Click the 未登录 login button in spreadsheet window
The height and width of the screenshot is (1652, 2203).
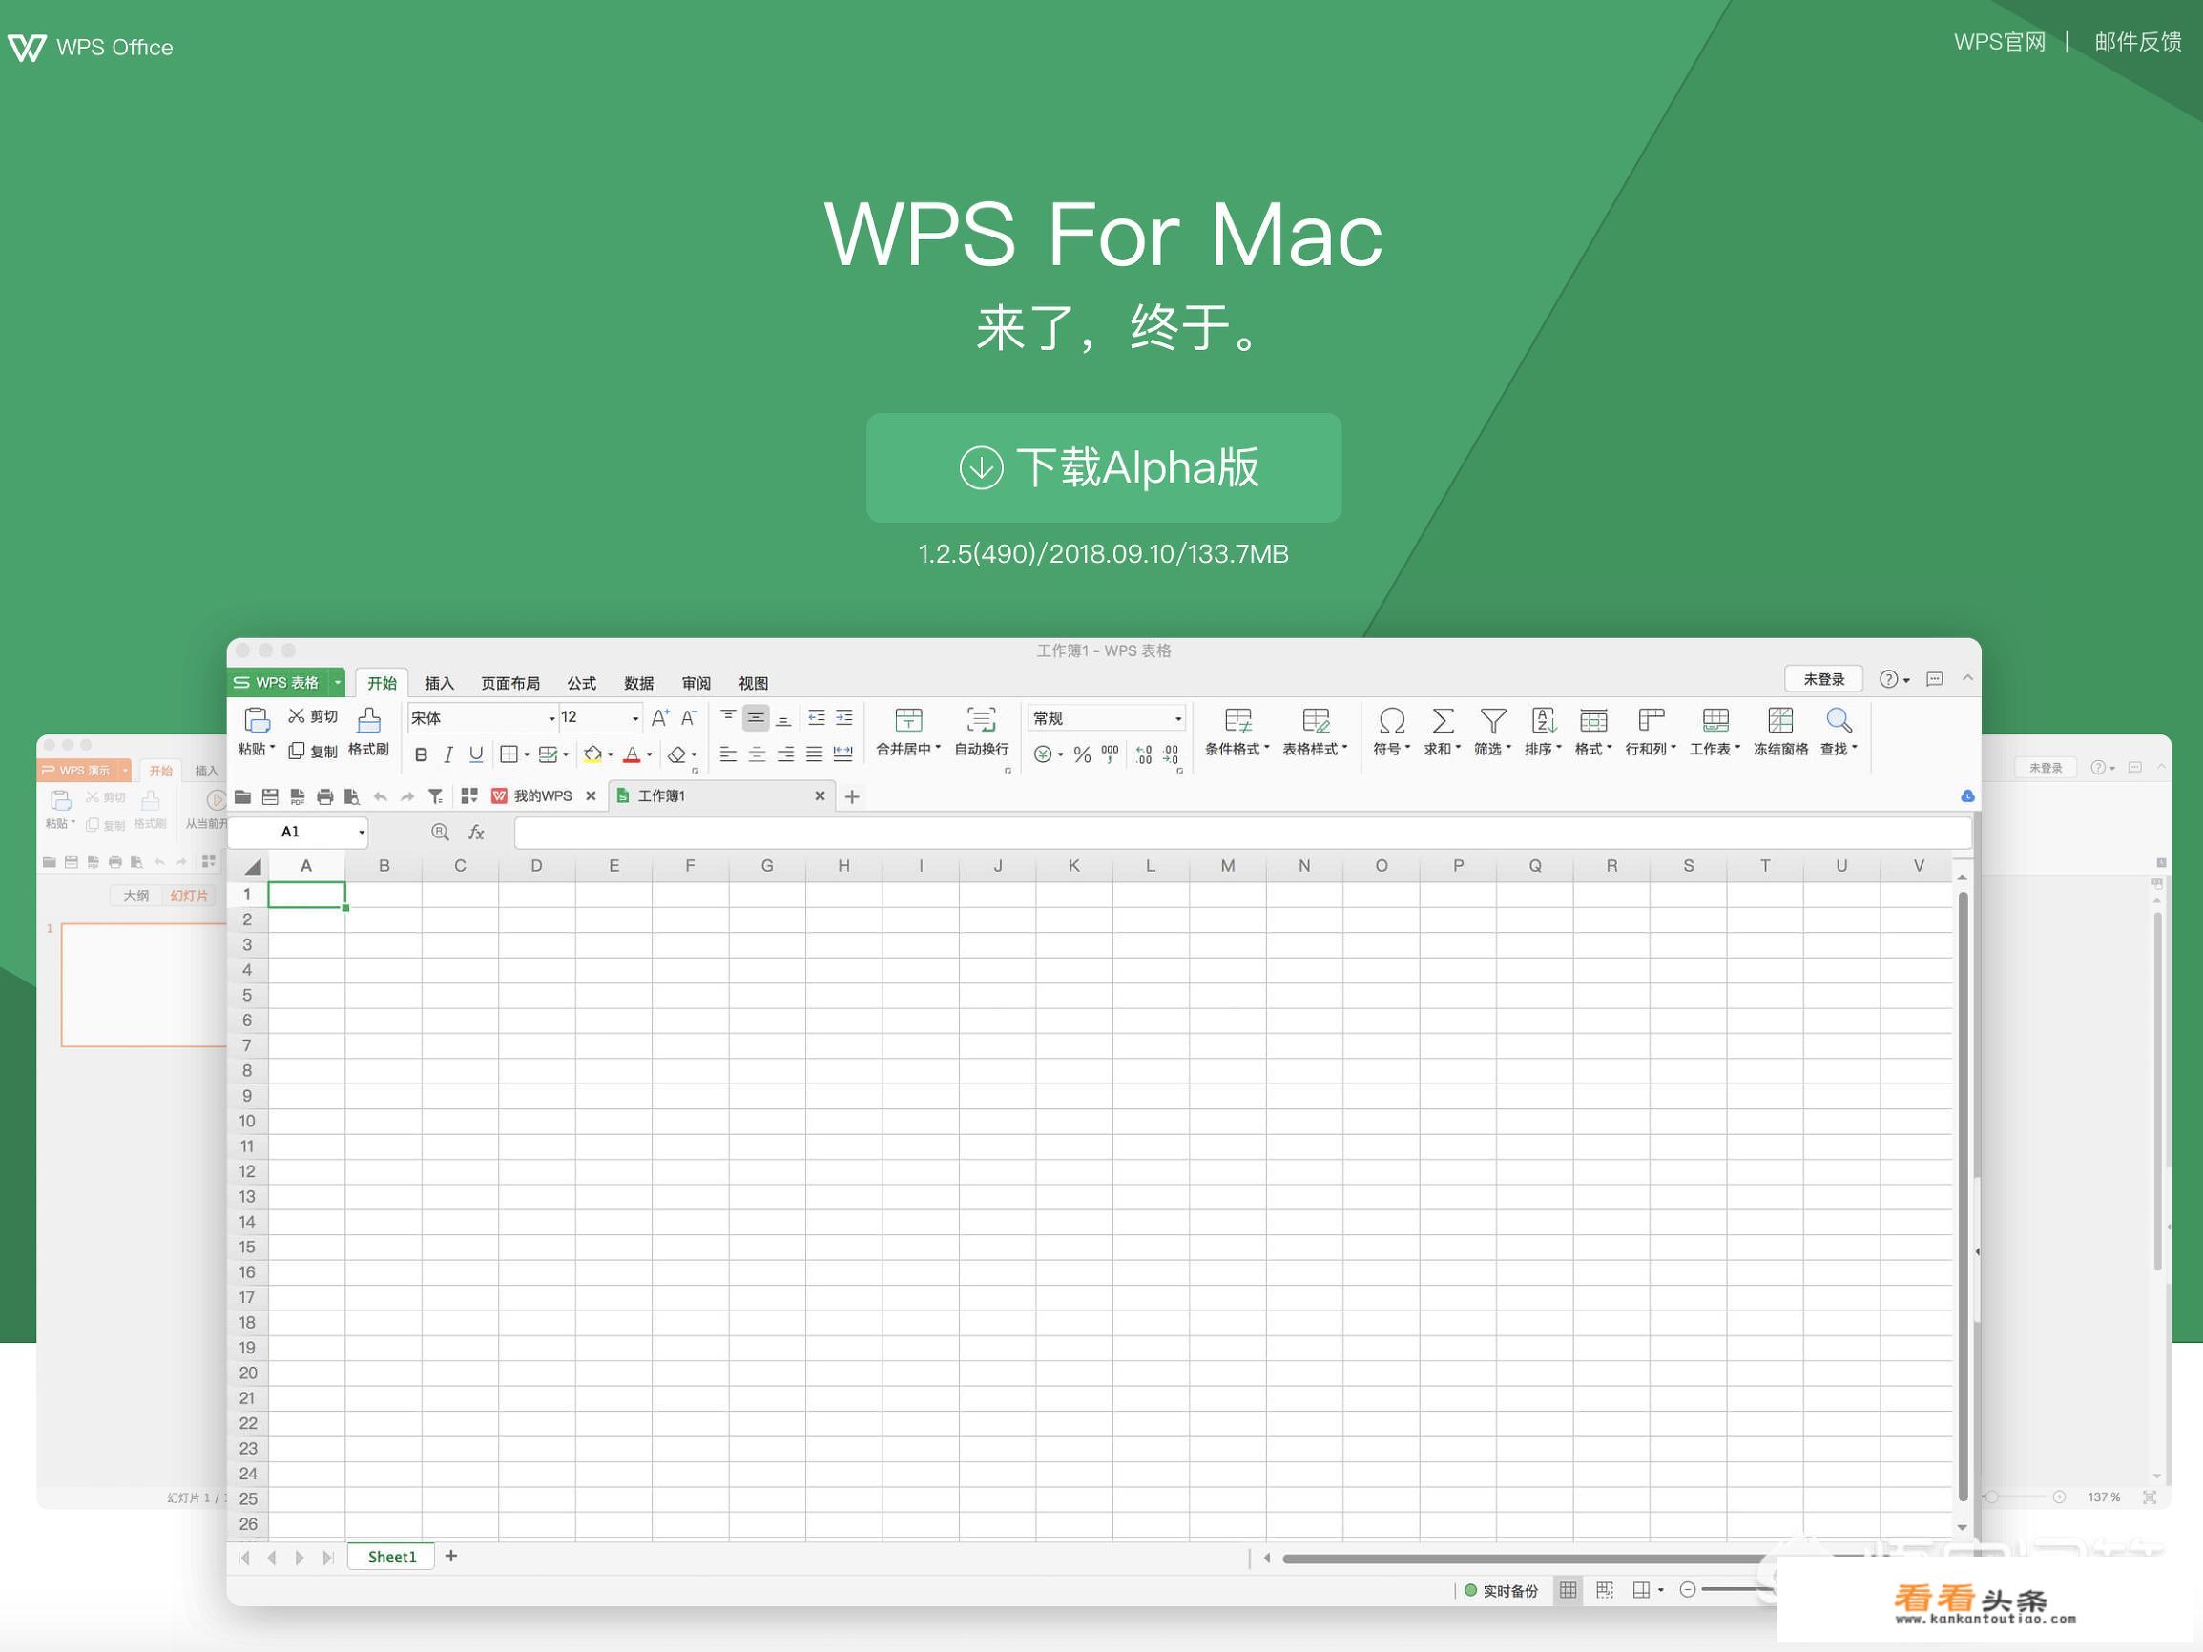pyautogui.click(x=1823, y=679)
